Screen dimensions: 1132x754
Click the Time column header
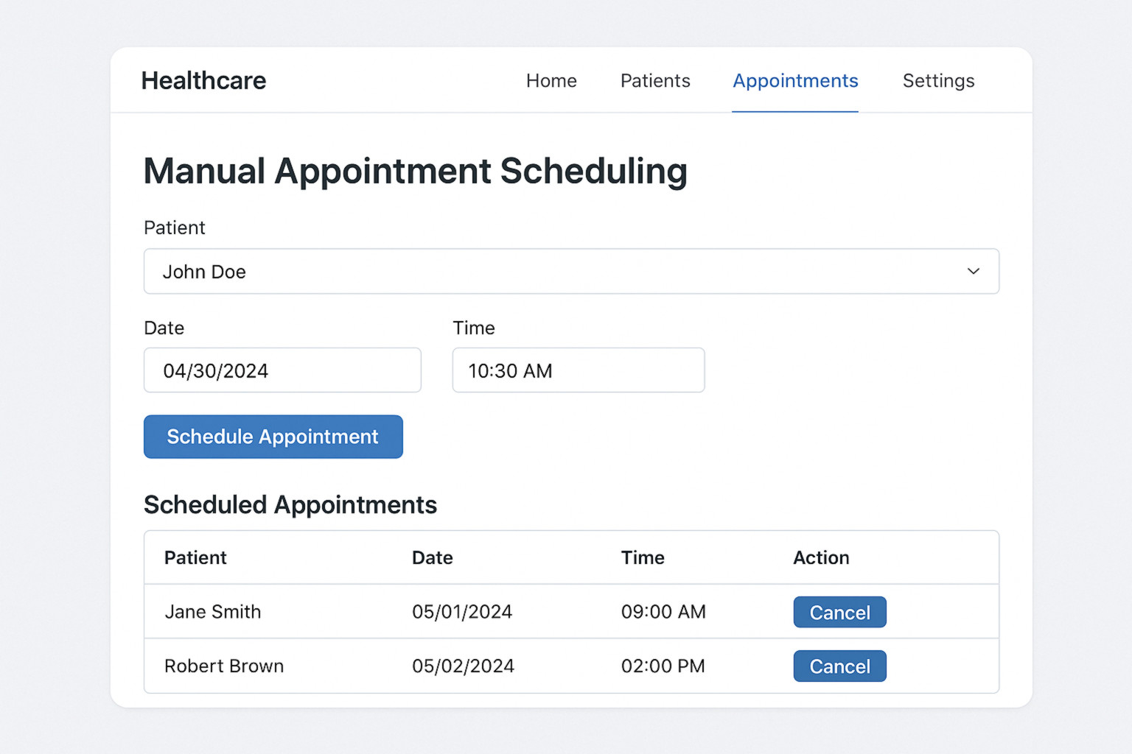642,557
